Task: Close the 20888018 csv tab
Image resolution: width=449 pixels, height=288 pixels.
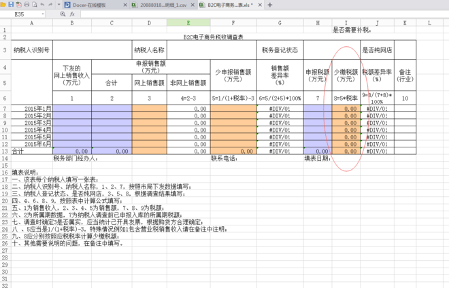Action: (x=193, y=5)
